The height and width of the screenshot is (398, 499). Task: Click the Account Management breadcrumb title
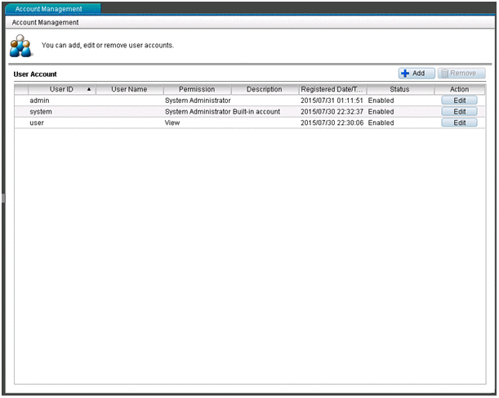tap(45, 23)
